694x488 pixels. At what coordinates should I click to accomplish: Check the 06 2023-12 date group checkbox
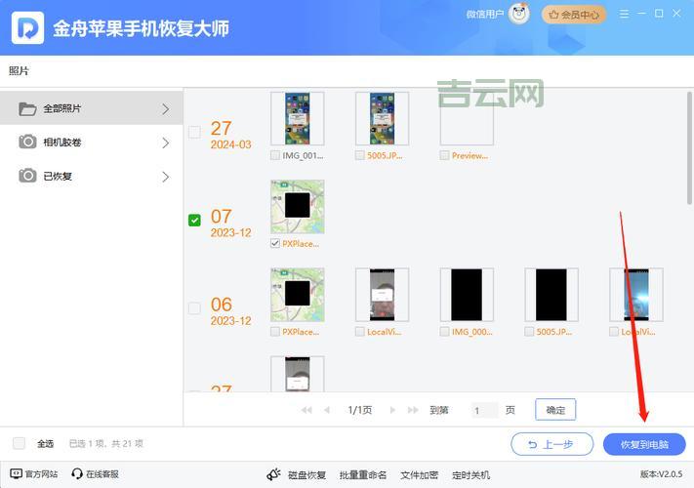[195, 307]
